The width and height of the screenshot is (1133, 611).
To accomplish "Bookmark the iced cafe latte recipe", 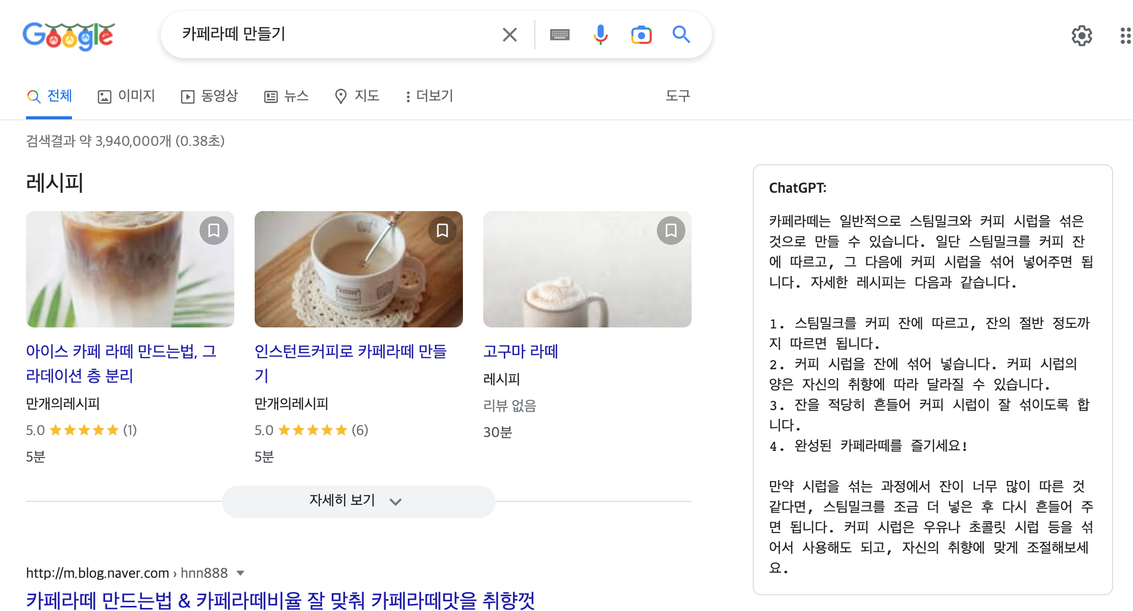I will (214, 231).
